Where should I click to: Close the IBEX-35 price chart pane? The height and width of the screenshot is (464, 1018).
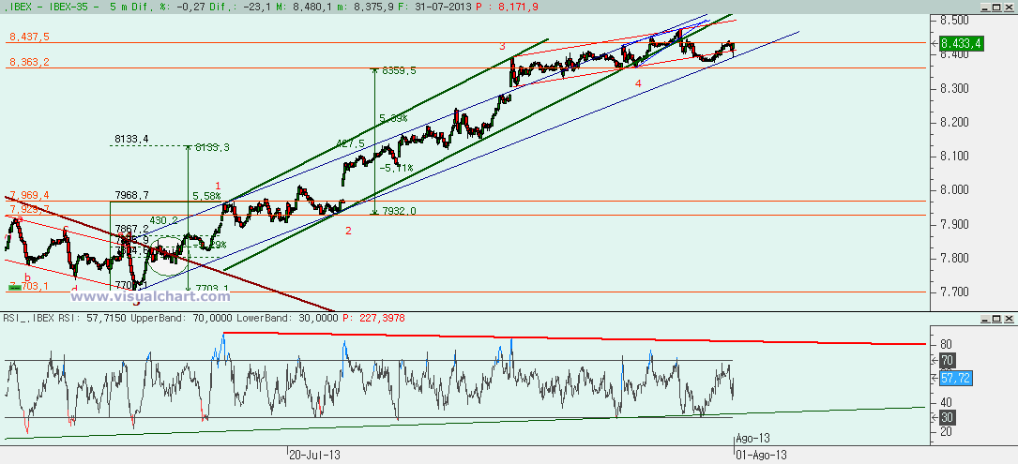[1008, 7]
